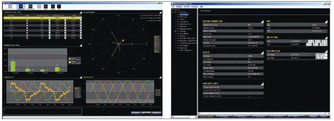The width and height of the screenshot is (334, 121).
Task: Select the first radio option above polar diagram
Action: 160,16
